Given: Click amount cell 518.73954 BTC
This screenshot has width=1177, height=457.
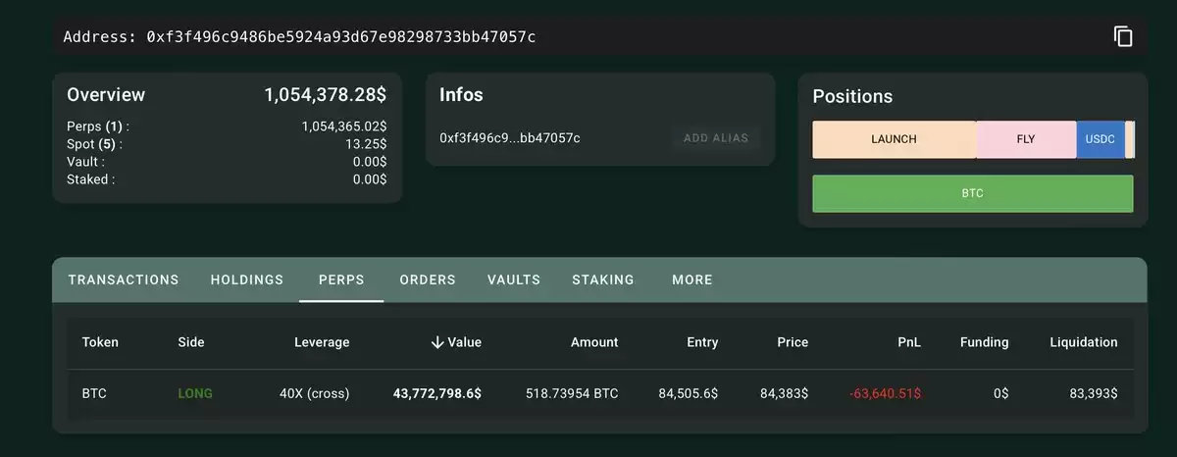Looking at the screenshot, I should 572,393.
